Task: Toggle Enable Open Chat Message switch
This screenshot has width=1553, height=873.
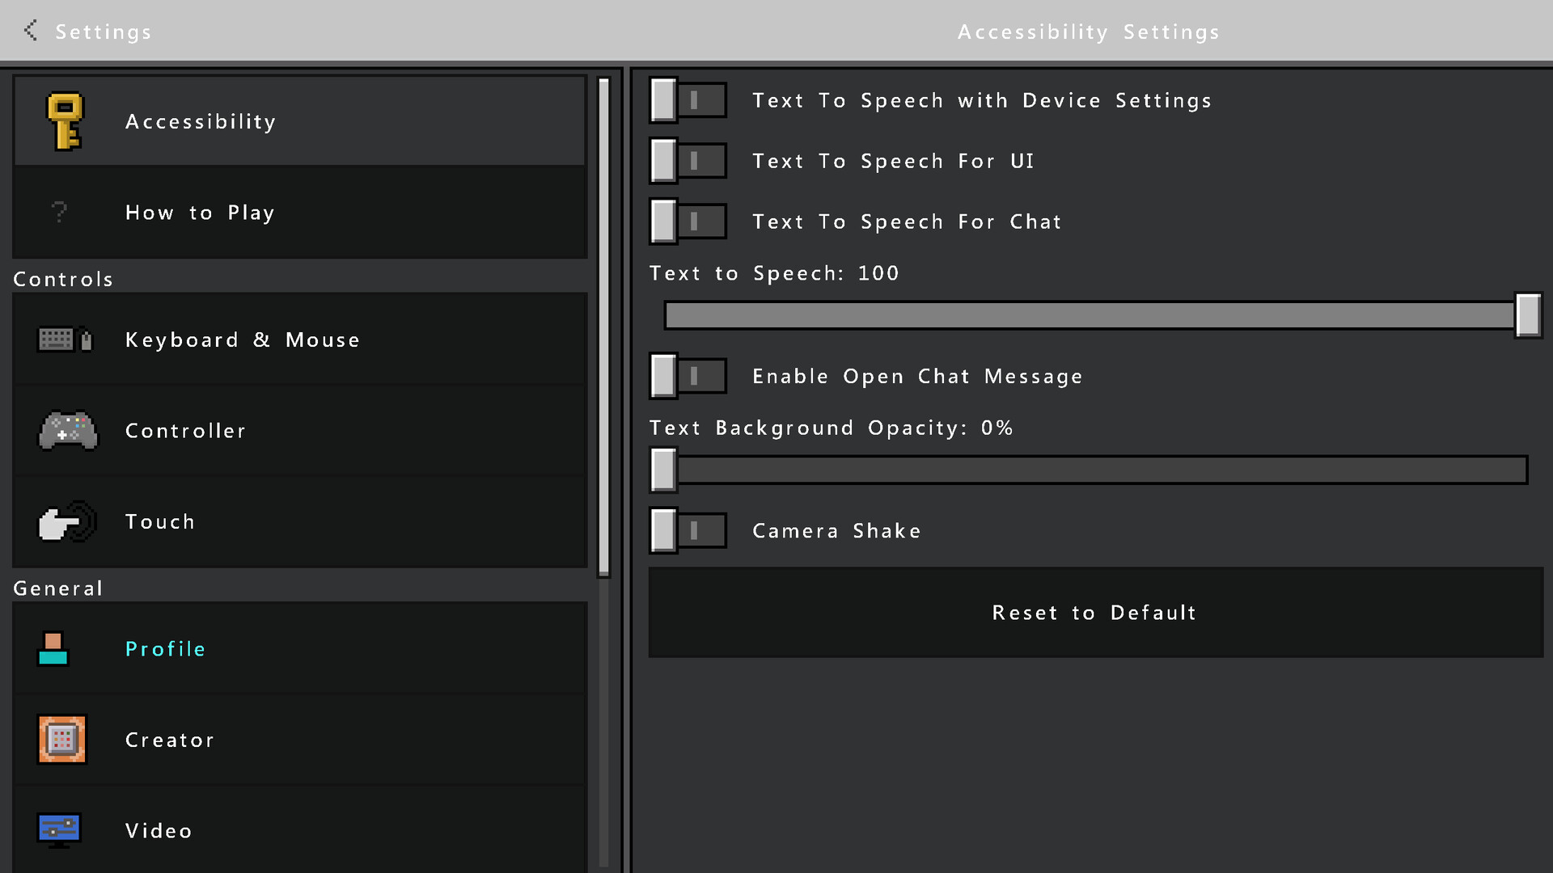Action: coord(688,377)
